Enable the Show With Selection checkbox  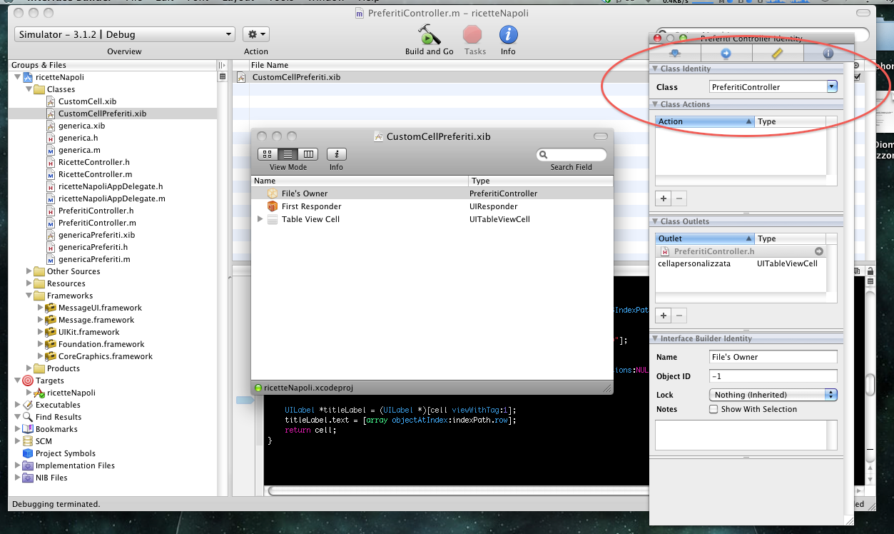(x=713, y=409)
